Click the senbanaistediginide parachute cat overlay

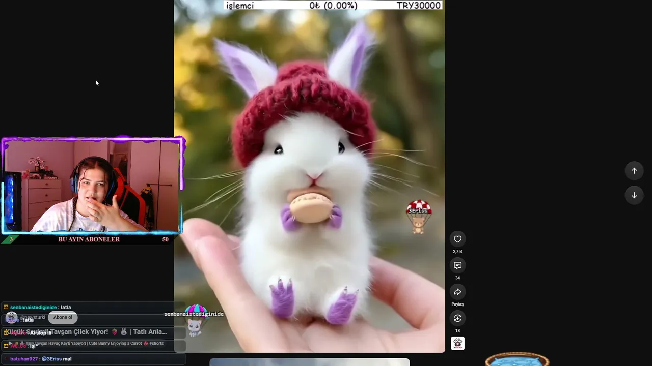[x=195, y=320]
